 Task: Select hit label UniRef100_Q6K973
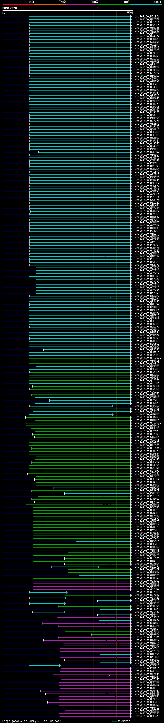(147, 451)
